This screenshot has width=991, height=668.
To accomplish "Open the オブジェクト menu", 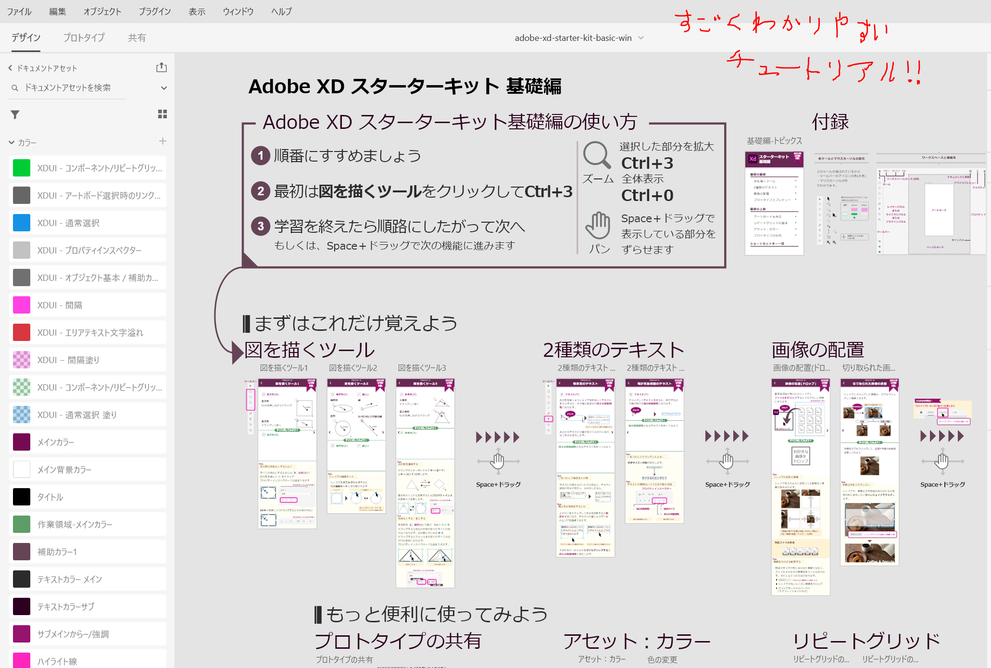I will 102,12.
